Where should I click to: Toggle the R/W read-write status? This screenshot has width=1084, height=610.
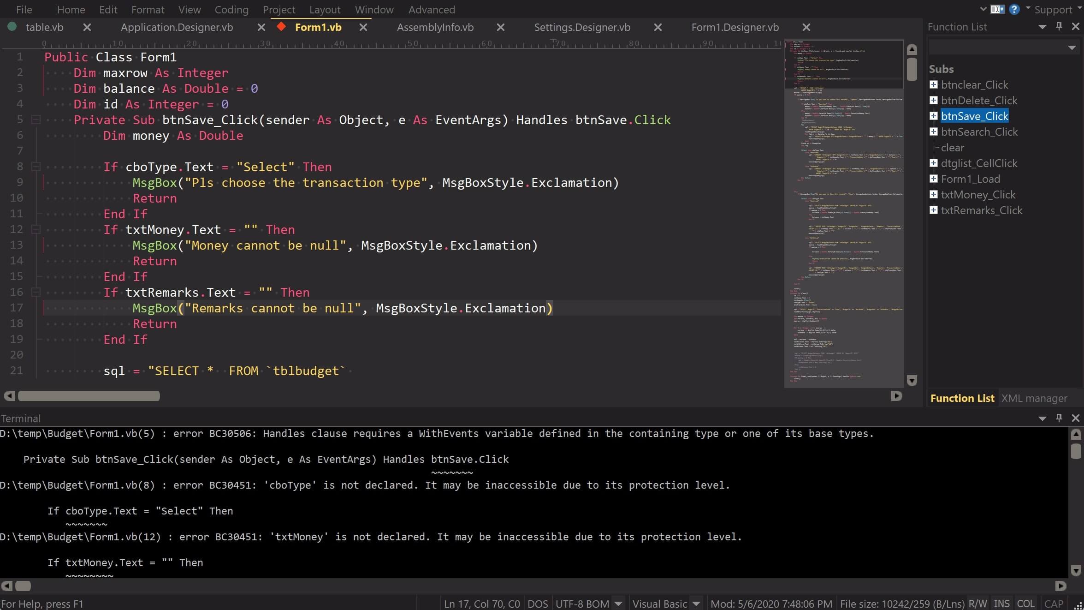977,604
